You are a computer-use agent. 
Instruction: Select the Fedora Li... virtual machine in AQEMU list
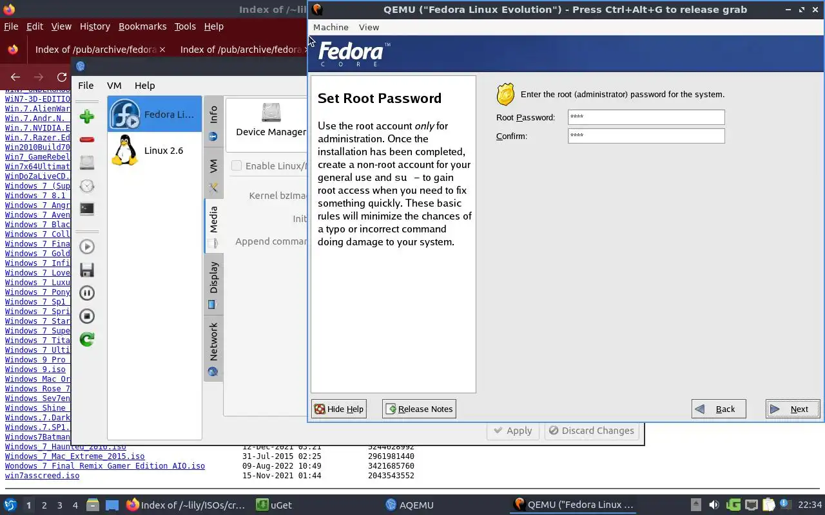pos(155,114)
